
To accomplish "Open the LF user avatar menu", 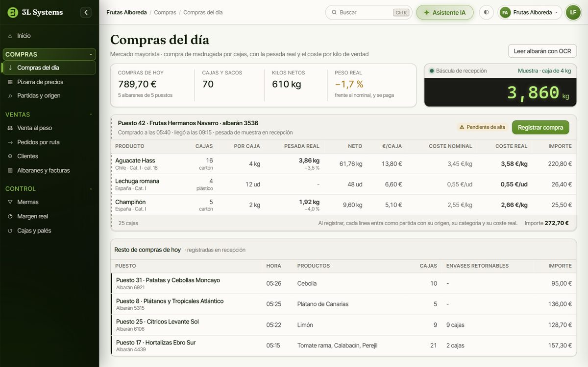I will pos(573,13).
